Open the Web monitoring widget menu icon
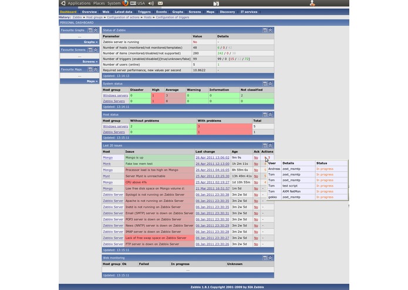This screenshot has width=408, height=290. pos(265,258)
